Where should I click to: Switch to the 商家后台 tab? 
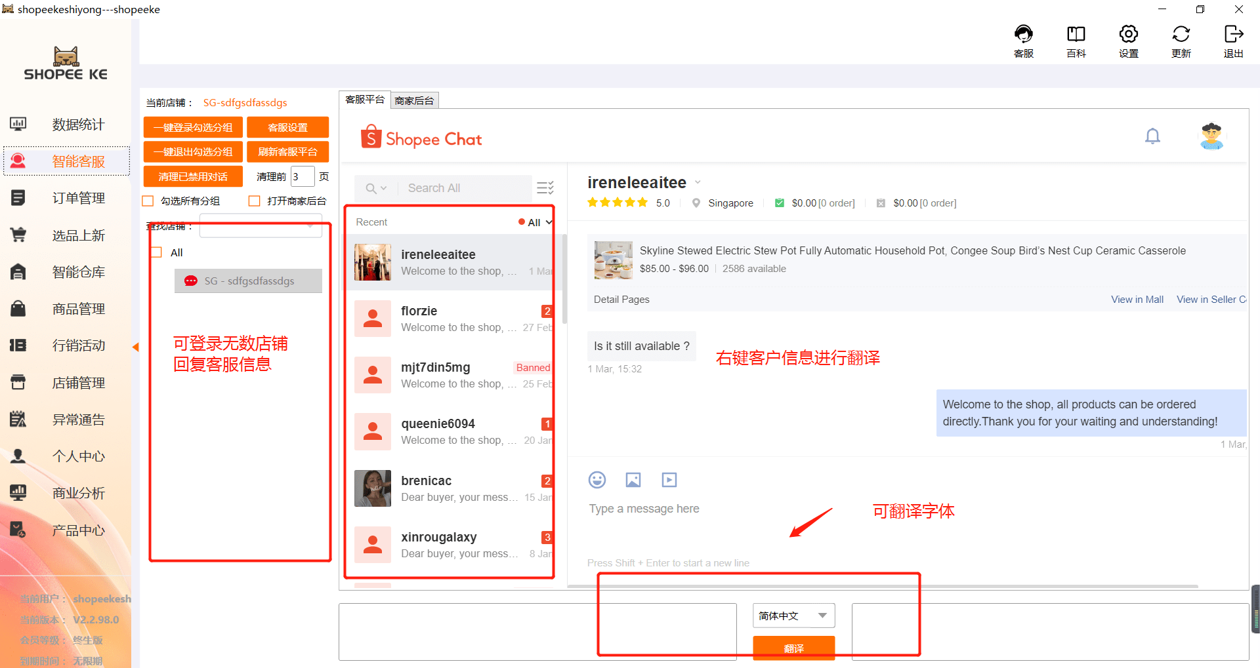click(414, 100)
